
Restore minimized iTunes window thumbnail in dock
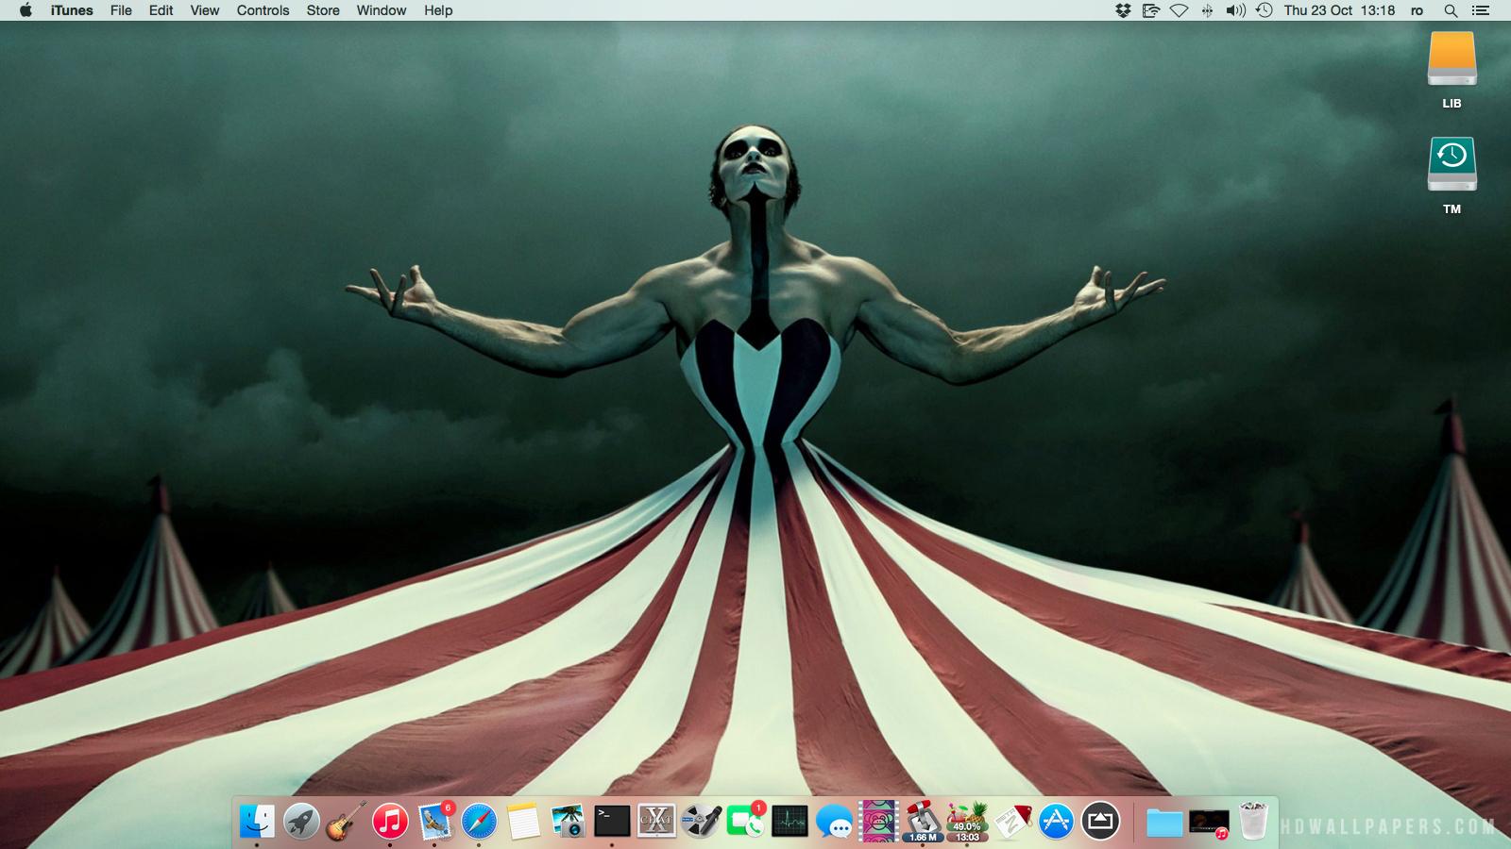1209,823
